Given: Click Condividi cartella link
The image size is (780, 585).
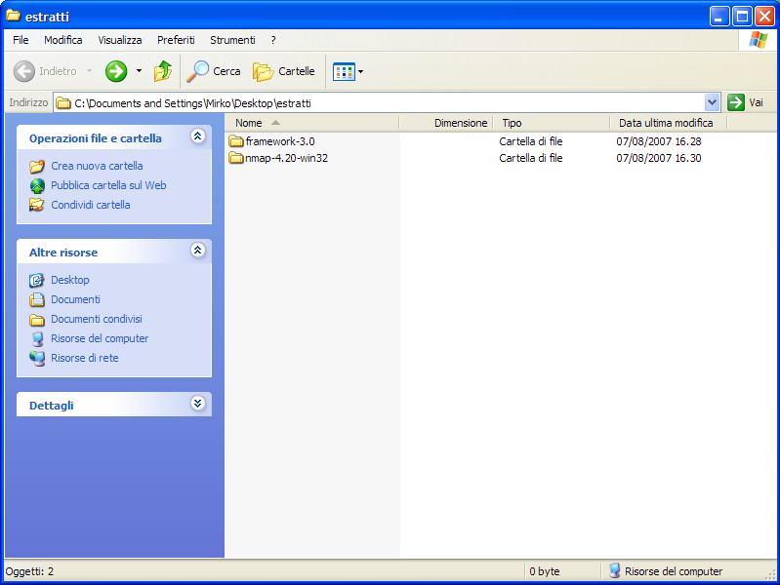Looking at the screenshot, I should coord(91,205).
